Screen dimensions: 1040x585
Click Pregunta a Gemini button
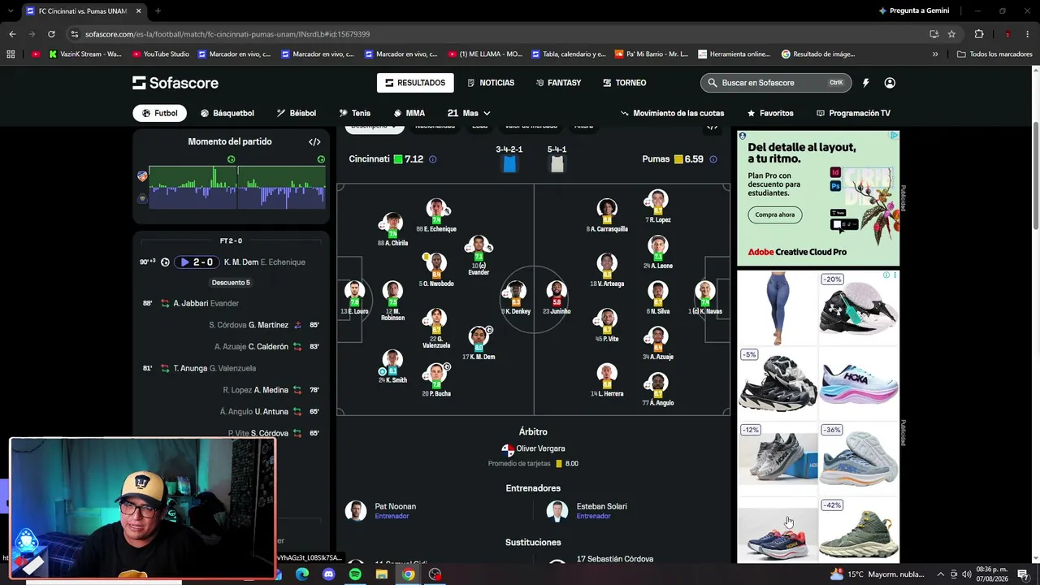point(913,11)
